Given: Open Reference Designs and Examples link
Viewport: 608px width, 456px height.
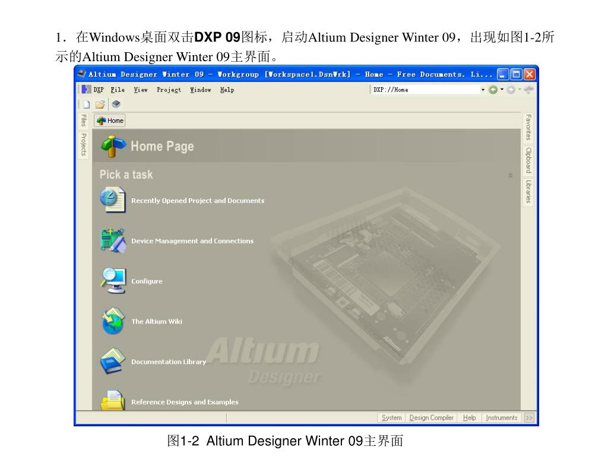Looking at the screenshot, I should coord(185,402).
